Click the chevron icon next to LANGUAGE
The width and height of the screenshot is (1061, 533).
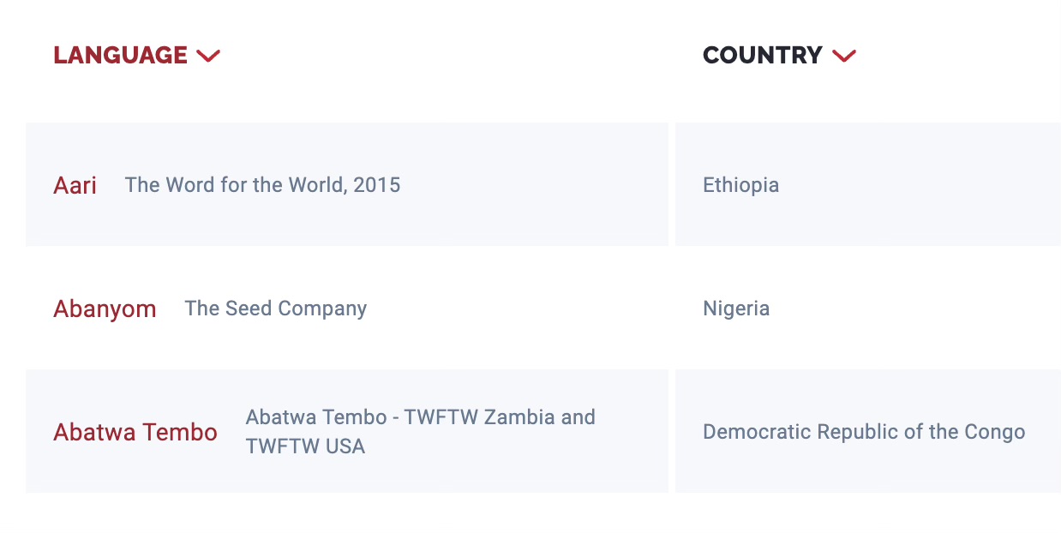(208, 56)
